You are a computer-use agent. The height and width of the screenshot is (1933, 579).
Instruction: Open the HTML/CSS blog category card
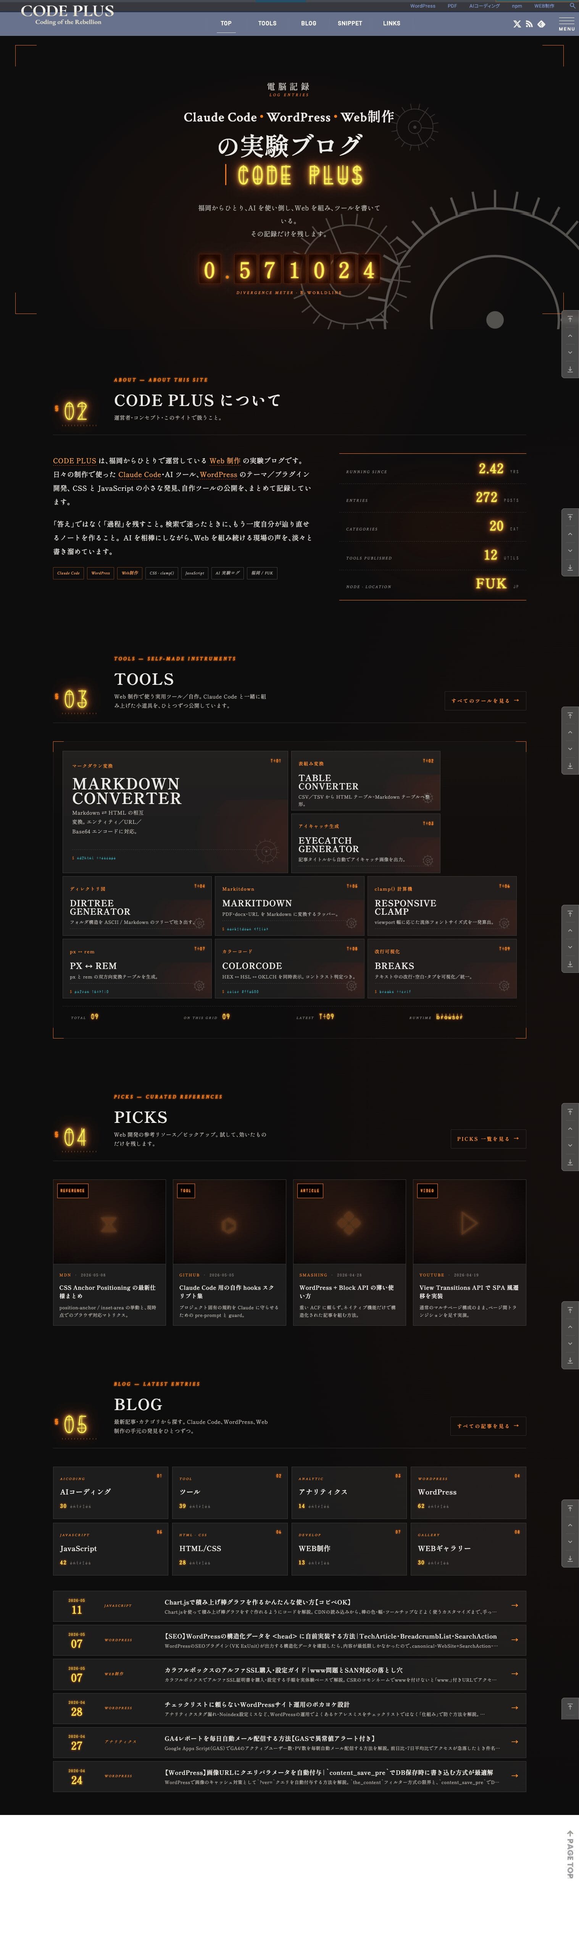click(x=229, y=1549)
